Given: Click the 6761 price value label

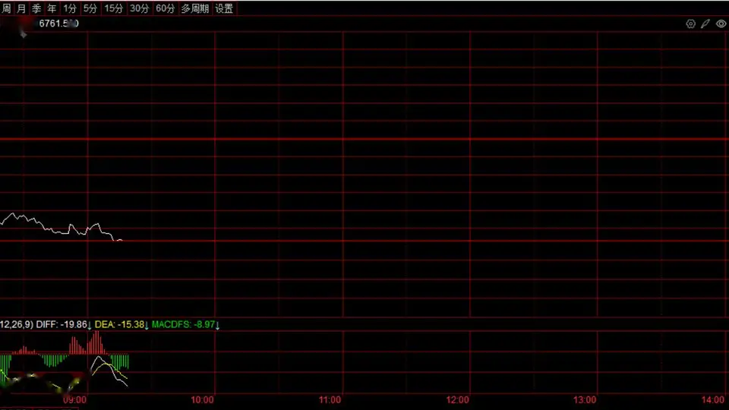Looking at the screenshot, I should 58,24.
